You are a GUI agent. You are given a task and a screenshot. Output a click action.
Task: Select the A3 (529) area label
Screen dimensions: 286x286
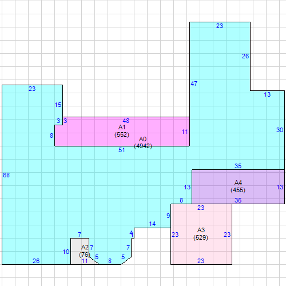[x=201, y=234]
